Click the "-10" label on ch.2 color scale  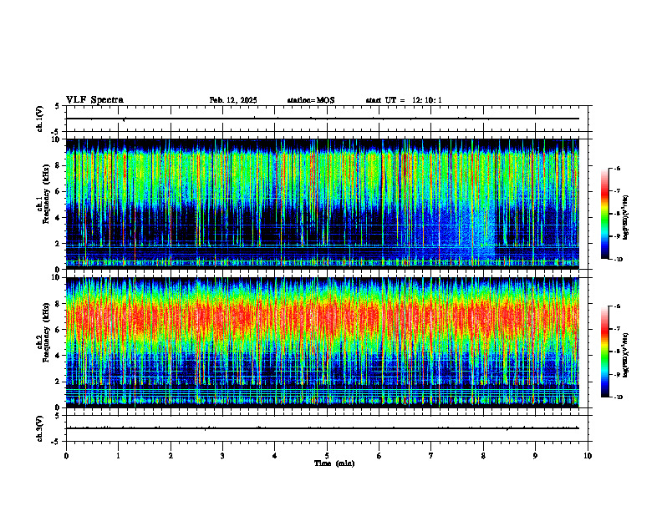coord(618,397)
